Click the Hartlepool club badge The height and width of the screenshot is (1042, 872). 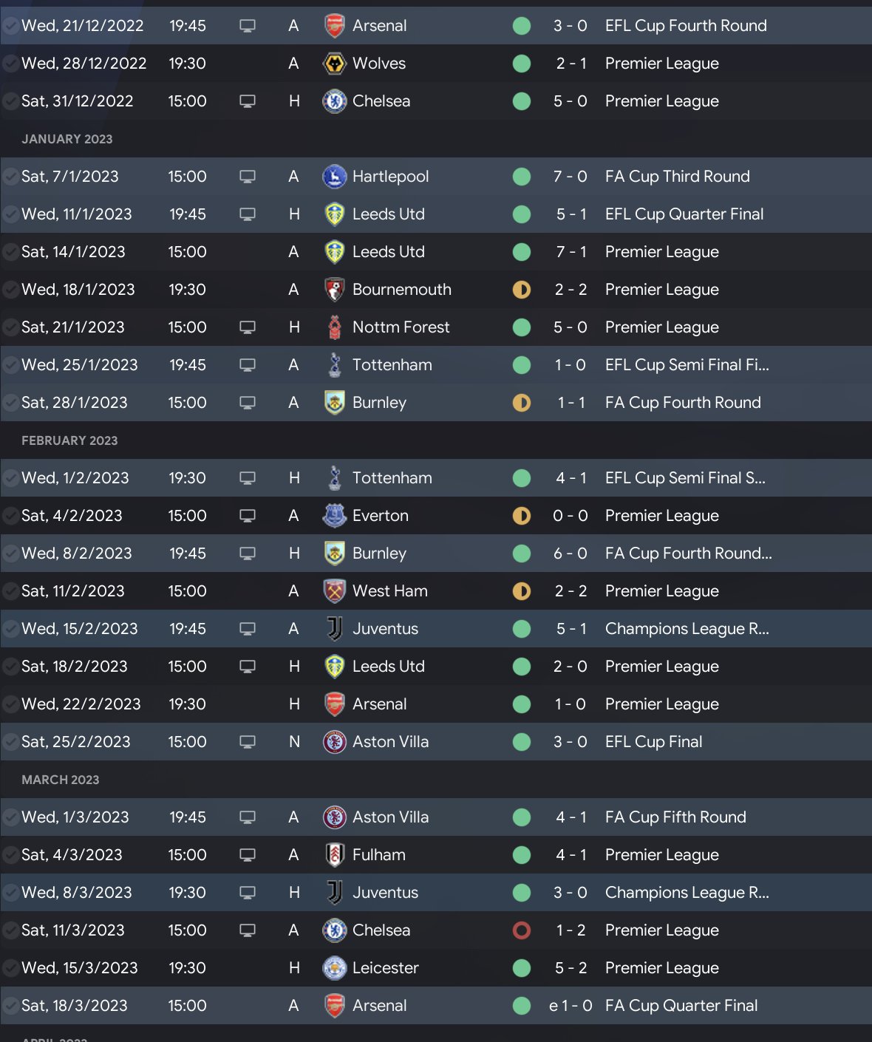coord(335,177)
